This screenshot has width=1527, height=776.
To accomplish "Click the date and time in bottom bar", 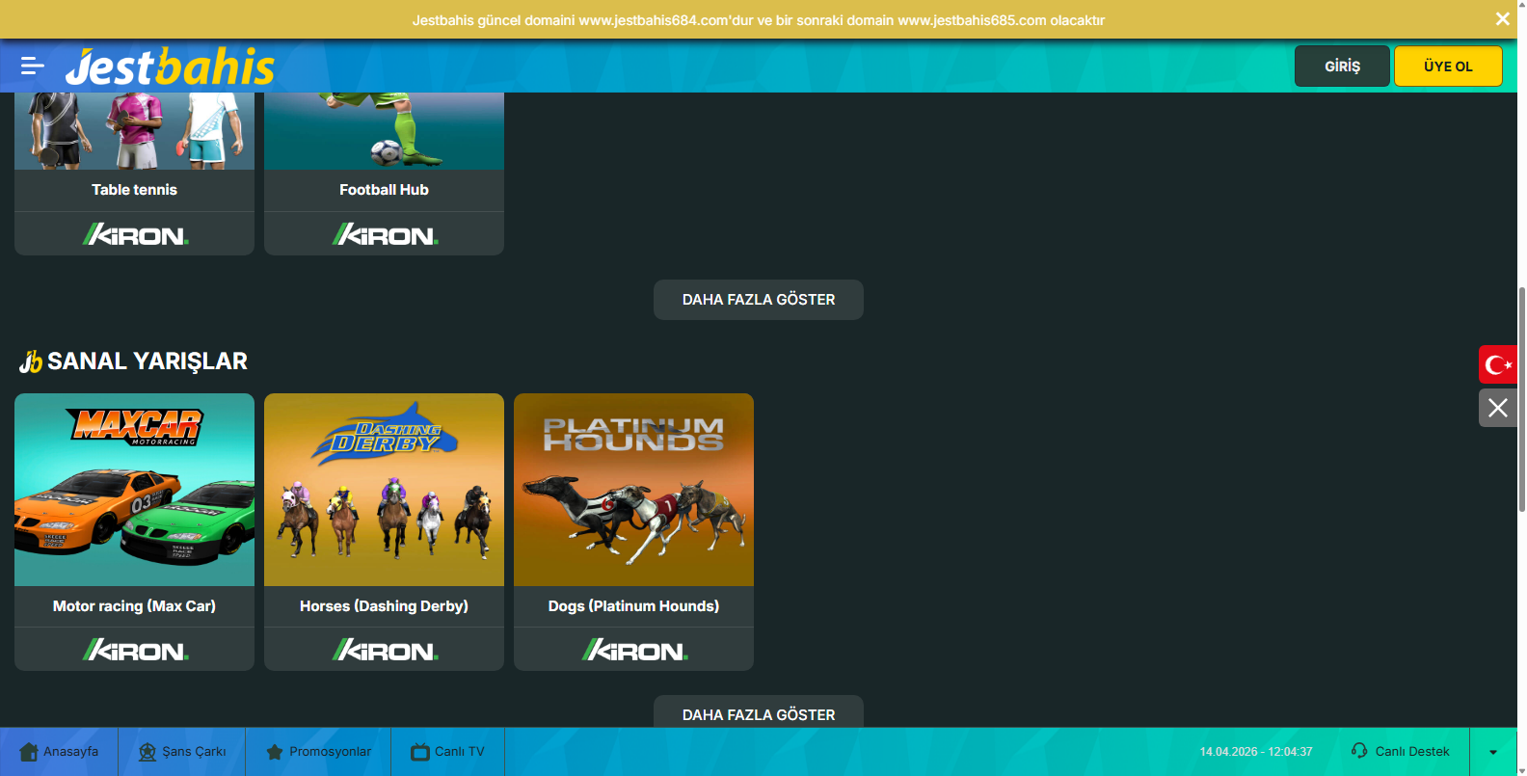I will point(1256,752).
